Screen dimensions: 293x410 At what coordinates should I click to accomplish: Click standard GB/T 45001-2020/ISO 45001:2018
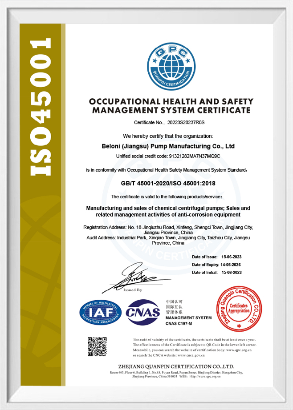(168, 183)
